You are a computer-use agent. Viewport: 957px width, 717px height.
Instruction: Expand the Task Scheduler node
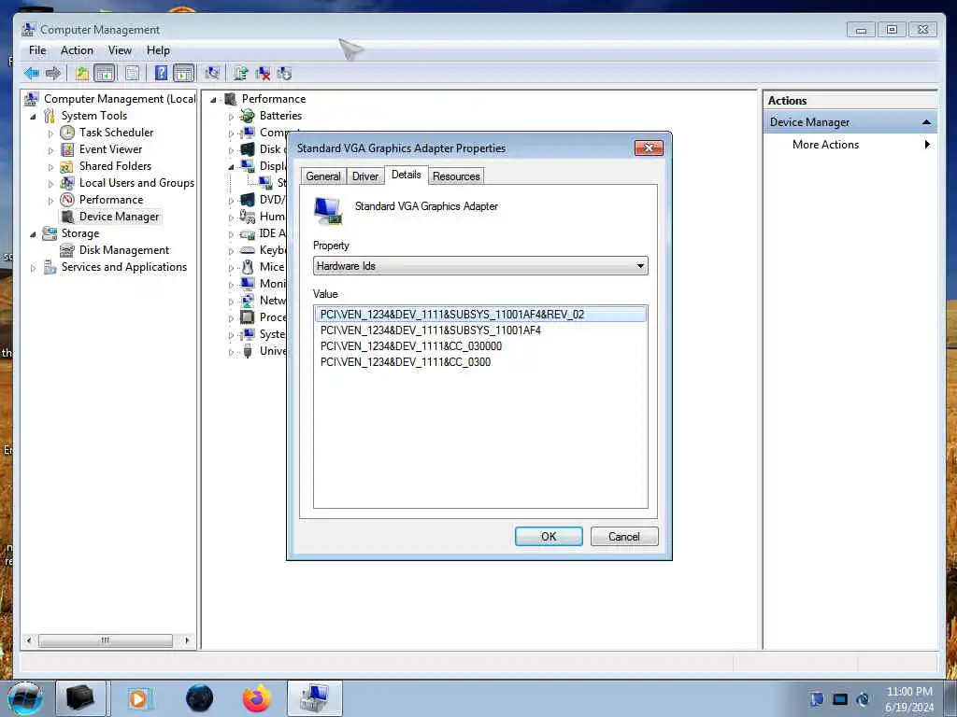50,133
